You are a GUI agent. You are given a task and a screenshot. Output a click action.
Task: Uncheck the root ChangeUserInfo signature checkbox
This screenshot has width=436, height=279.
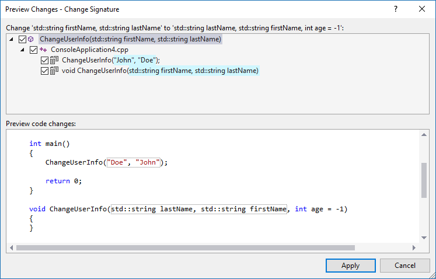tap(22, 39)
